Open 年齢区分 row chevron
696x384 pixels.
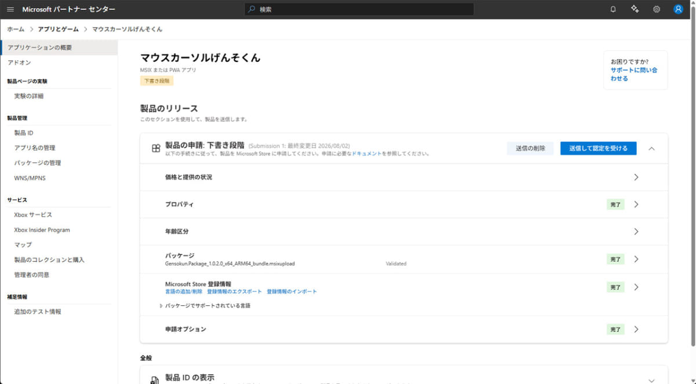[x=636, y=232]
